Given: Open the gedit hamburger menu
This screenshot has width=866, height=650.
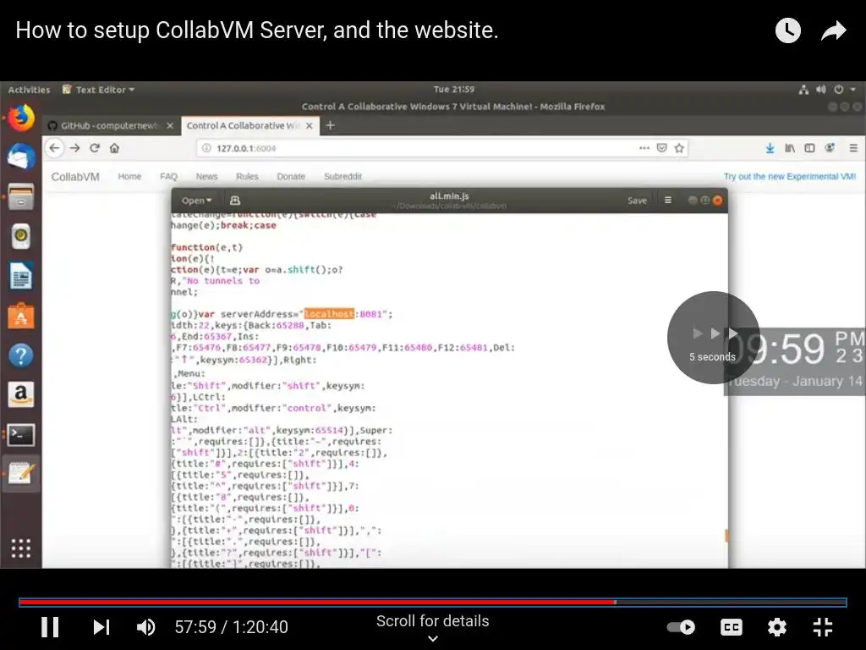Looking at the screenshot, I should click(668, 200).
